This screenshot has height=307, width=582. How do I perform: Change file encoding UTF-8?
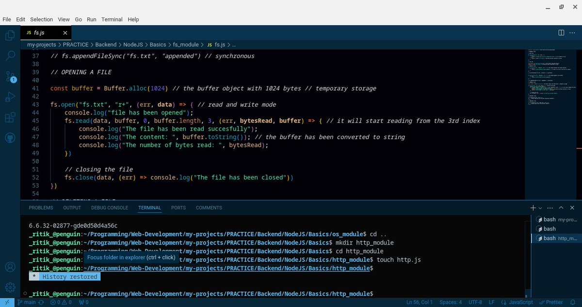click(x=475, y=302)
